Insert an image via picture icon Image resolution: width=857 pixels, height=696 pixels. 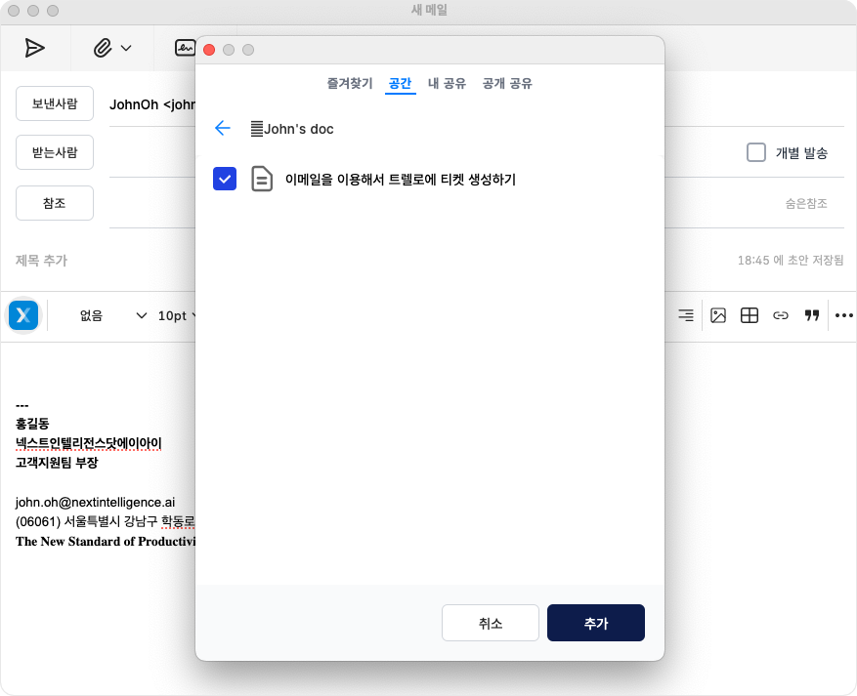pyautogui.click(x=717, y=315)
